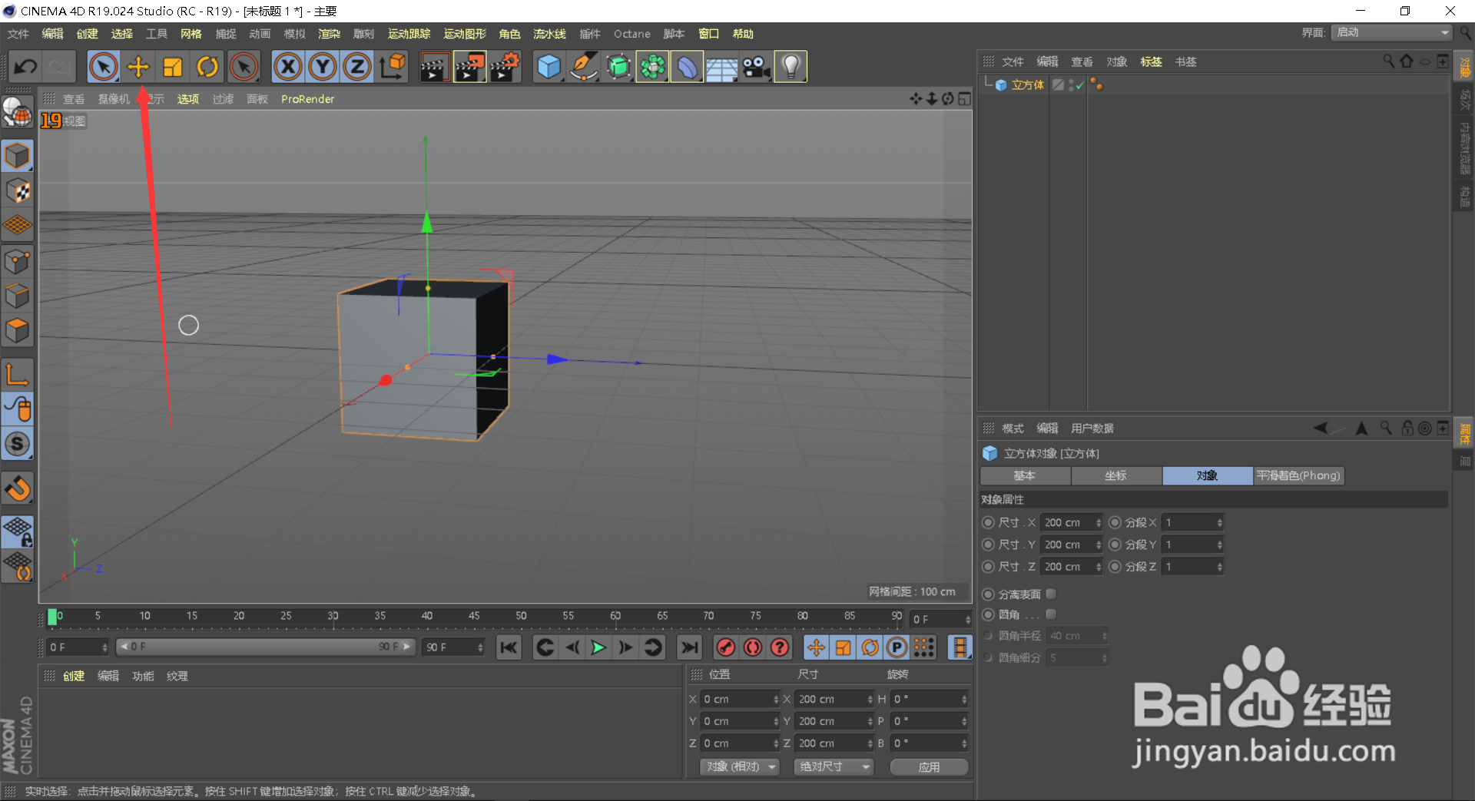Enable the Fillet checkbox
The width and height of the screenshot is (1475, 801).
[x=1051, y=614]
